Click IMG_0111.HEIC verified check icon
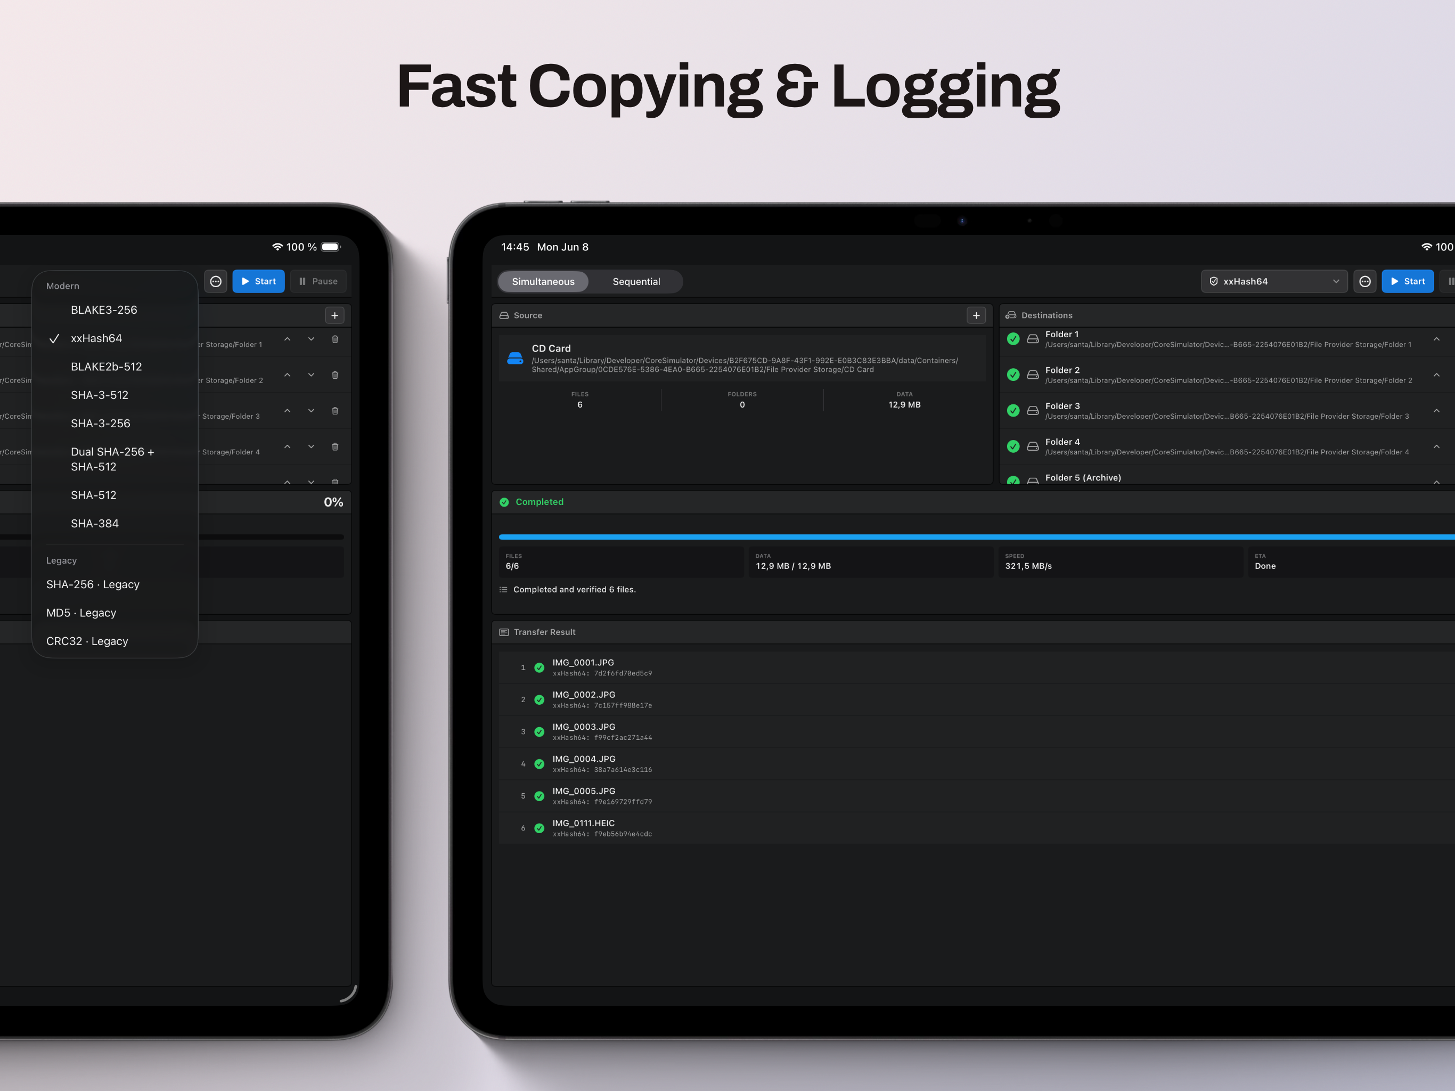The height and width of the screenshot is (1091, 1455). tap(540, 828)
